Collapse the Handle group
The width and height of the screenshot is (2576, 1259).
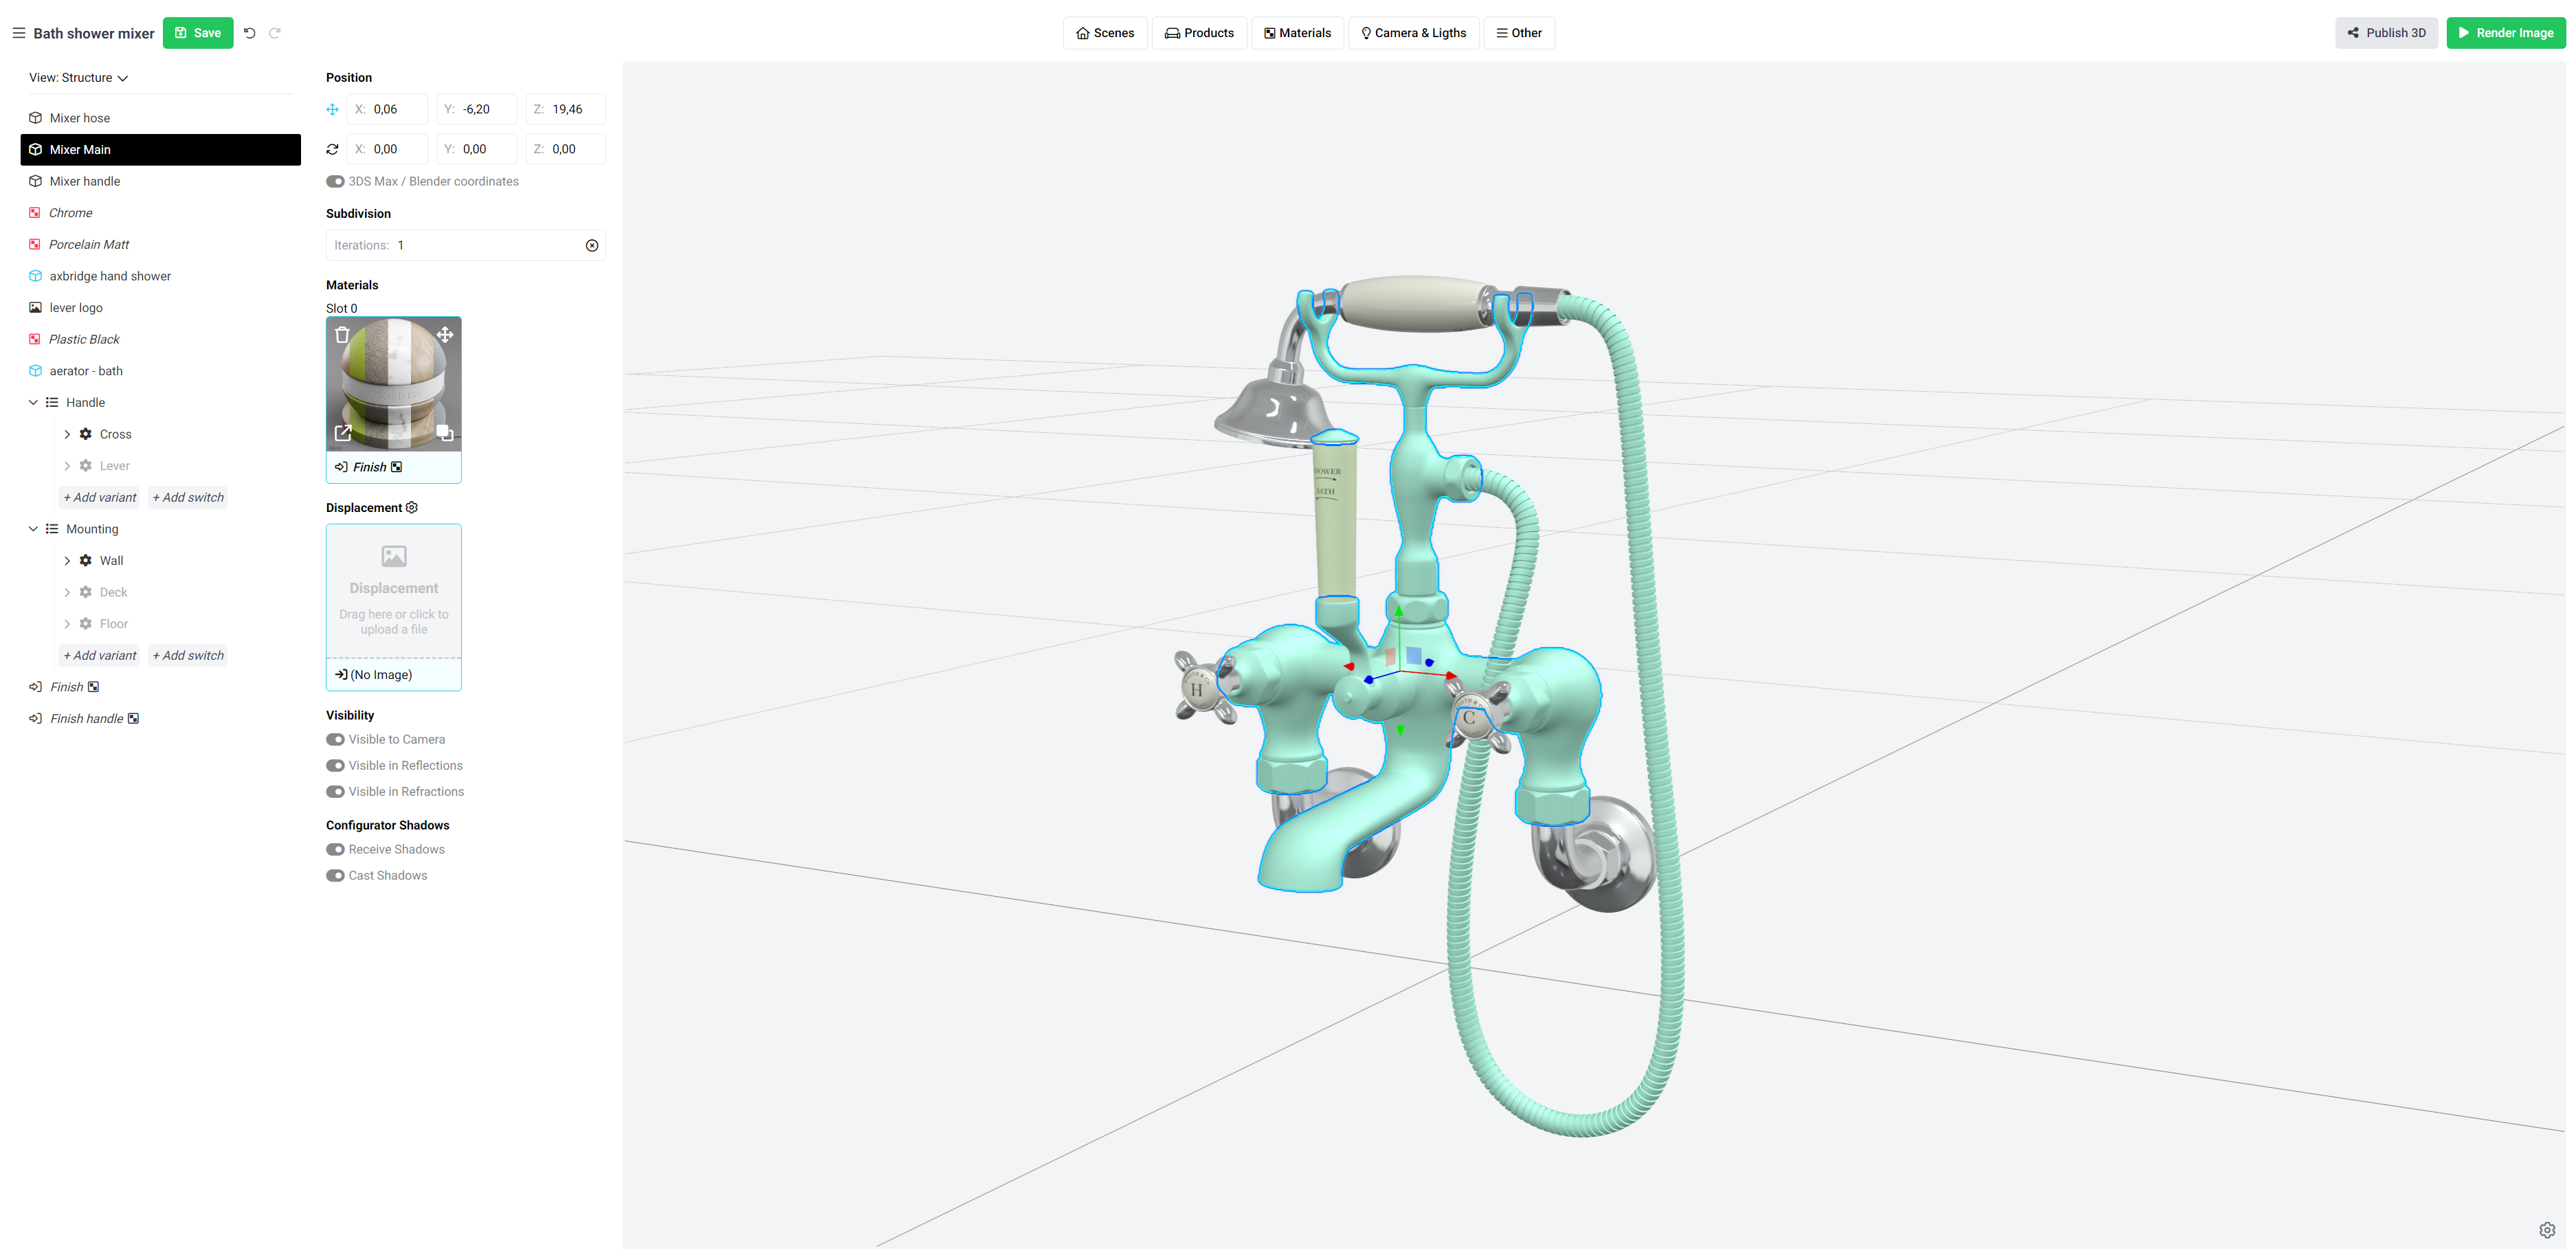pyautogui.click(x=33, y=403)
